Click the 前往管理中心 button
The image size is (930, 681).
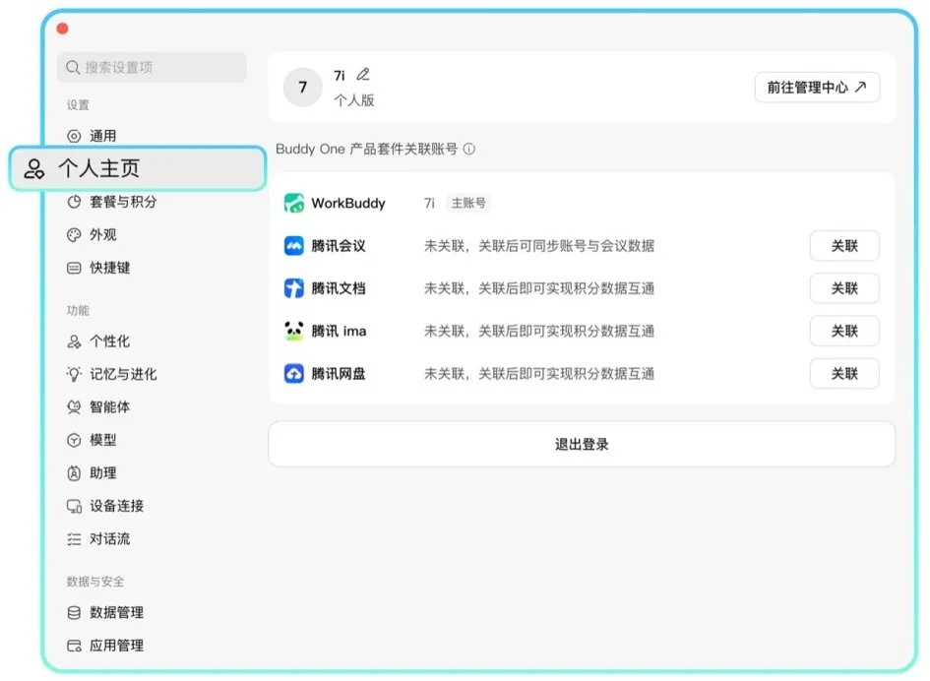(x=817, y=88)
